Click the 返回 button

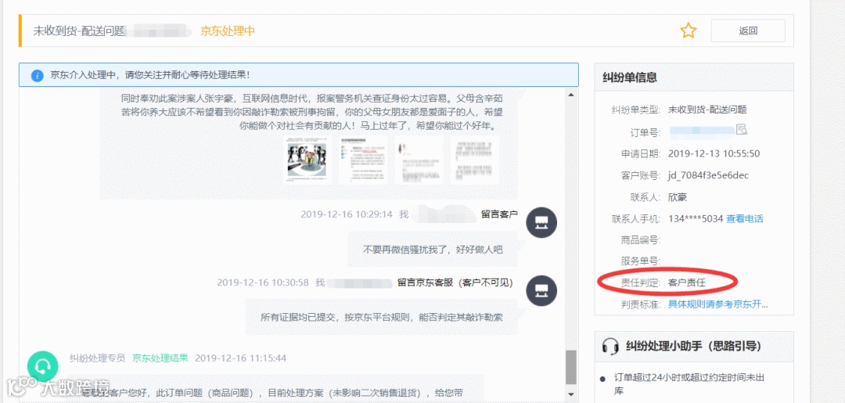(x=748, y=31)
